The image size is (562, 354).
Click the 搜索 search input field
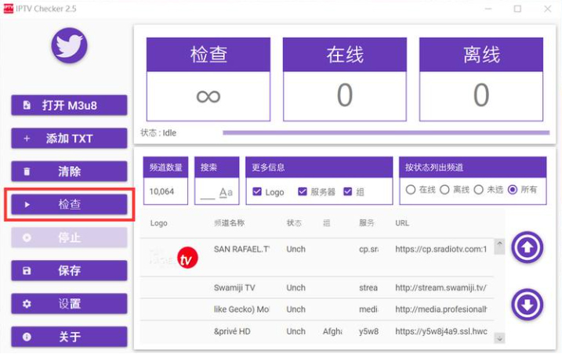click(x=207, y=192)
